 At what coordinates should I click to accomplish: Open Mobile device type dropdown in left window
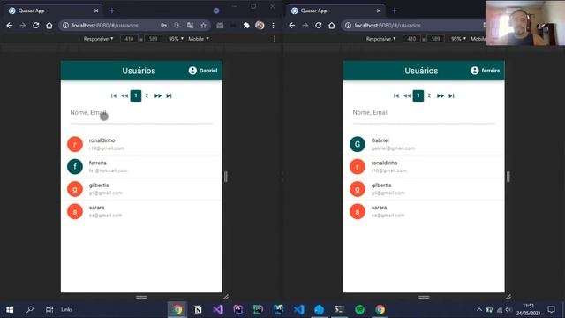199,39
